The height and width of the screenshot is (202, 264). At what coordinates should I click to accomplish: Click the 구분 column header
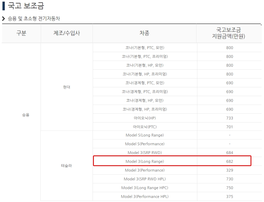(21, 33)
